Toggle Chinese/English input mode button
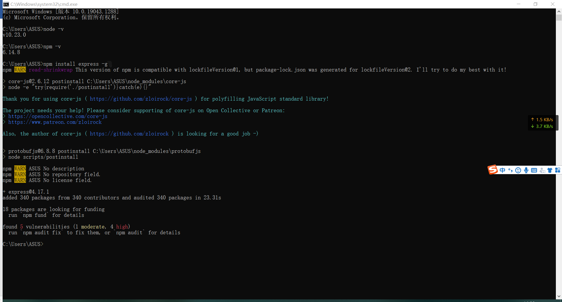This screenshot has width=562, height=302. coord(503,170)
